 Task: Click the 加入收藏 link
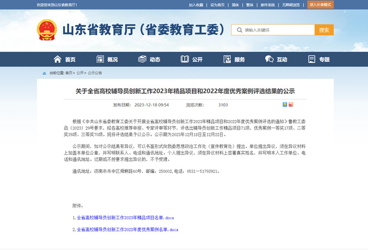[x=196, y=5]
